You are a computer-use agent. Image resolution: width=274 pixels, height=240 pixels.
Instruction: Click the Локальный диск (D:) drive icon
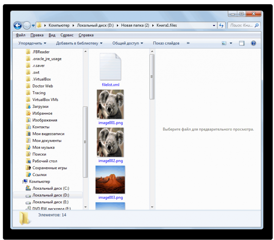tap(28, 195)
